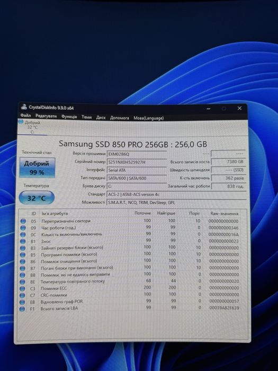The height and width of the screenshot is (371, 278).
Task: Click the Serial ATA interface field
Action: click(137, 170)
